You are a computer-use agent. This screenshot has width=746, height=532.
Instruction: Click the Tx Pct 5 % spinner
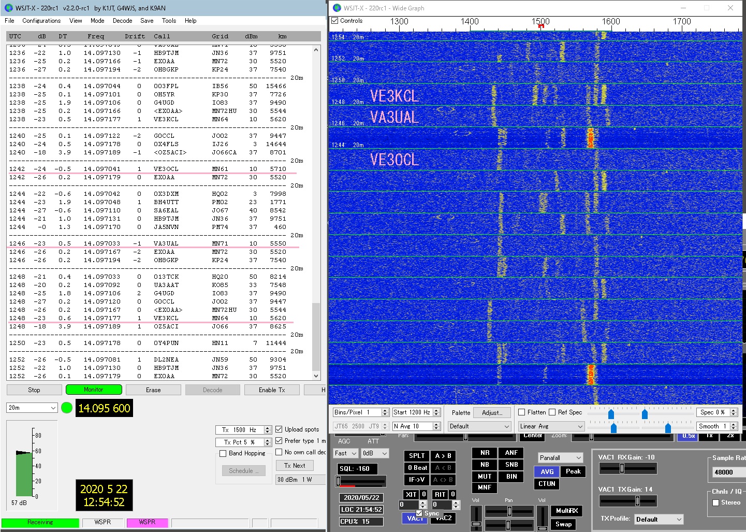[243, 442]
